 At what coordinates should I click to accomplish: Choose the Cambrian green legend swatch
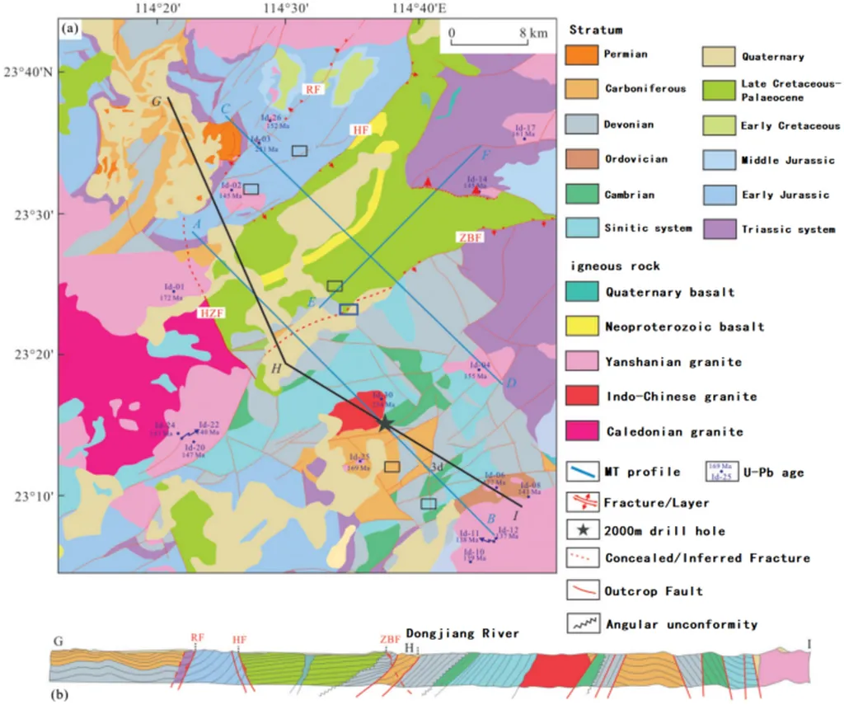coord(580,195)
